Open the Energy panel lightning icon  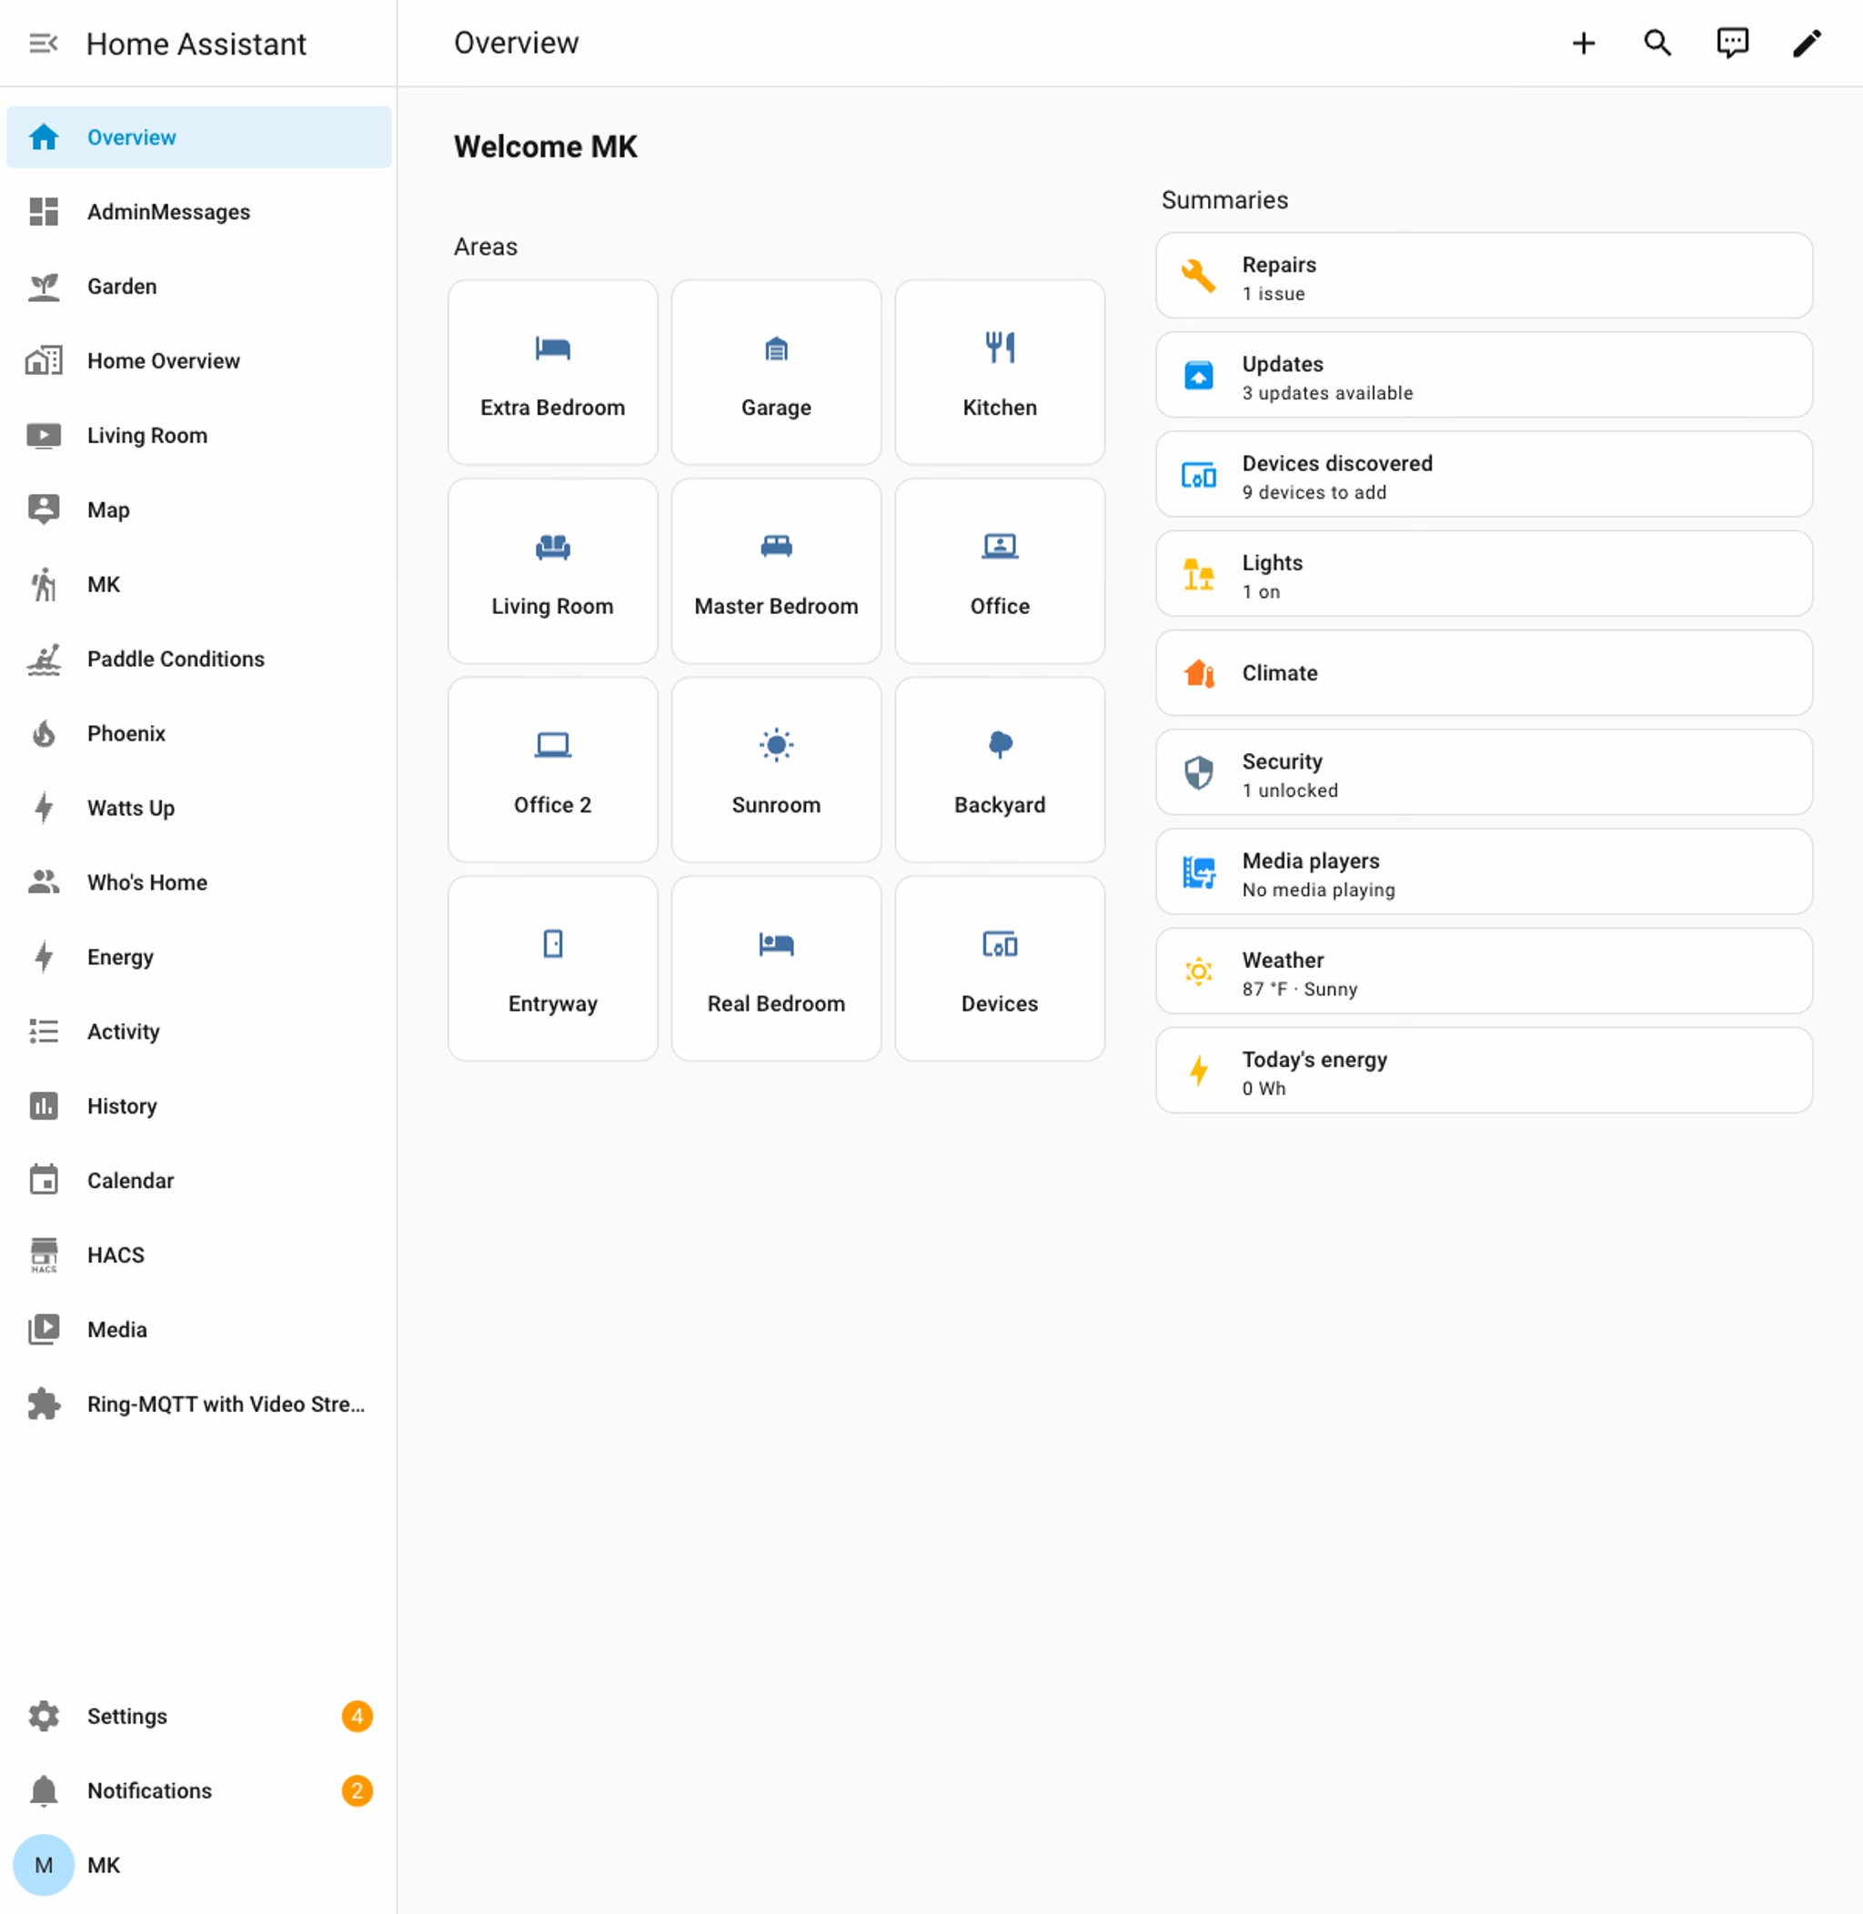coord(43,956)
